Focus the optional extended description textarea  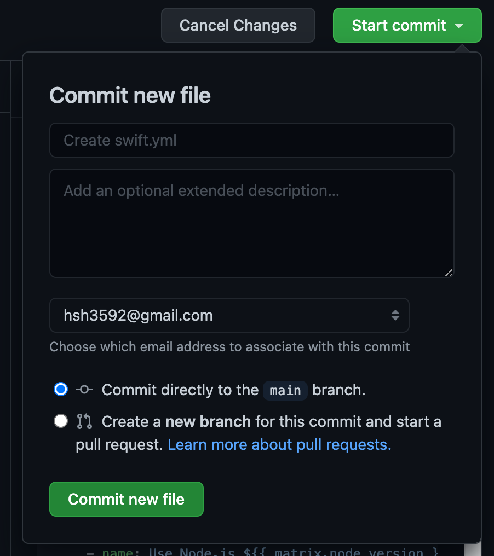(x=251, y=223)
